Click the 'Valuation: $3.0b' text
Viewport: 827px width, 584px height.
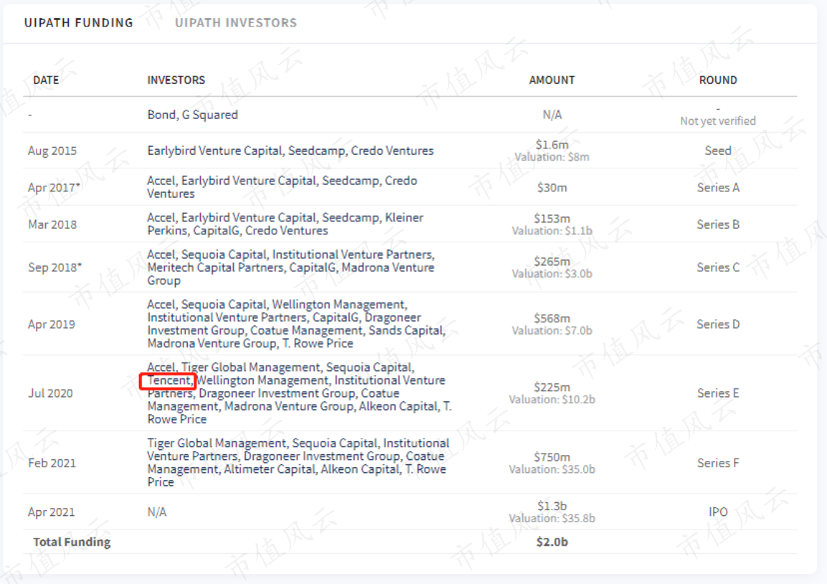(552, 274)
